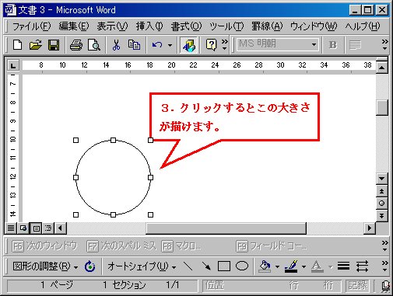Viewport: 393px width, 296px height.
Task: Cut the selection with the scissors icon
Action: tap(116, 45)
